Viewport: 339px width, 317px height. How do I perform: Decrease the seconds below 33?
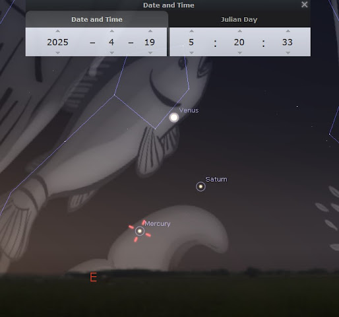click(288, 53)
